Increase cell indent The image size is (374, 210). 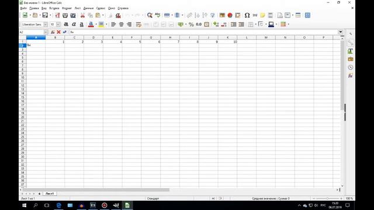click(x=234, y=24)
